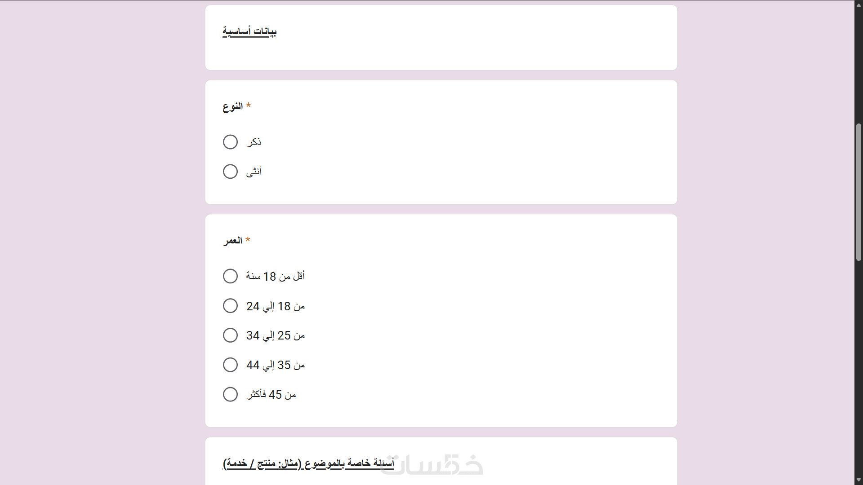This screenshot has width=863, height=485.
Task: Select the من 45 فأكثر radio circle
Action: 230,394
